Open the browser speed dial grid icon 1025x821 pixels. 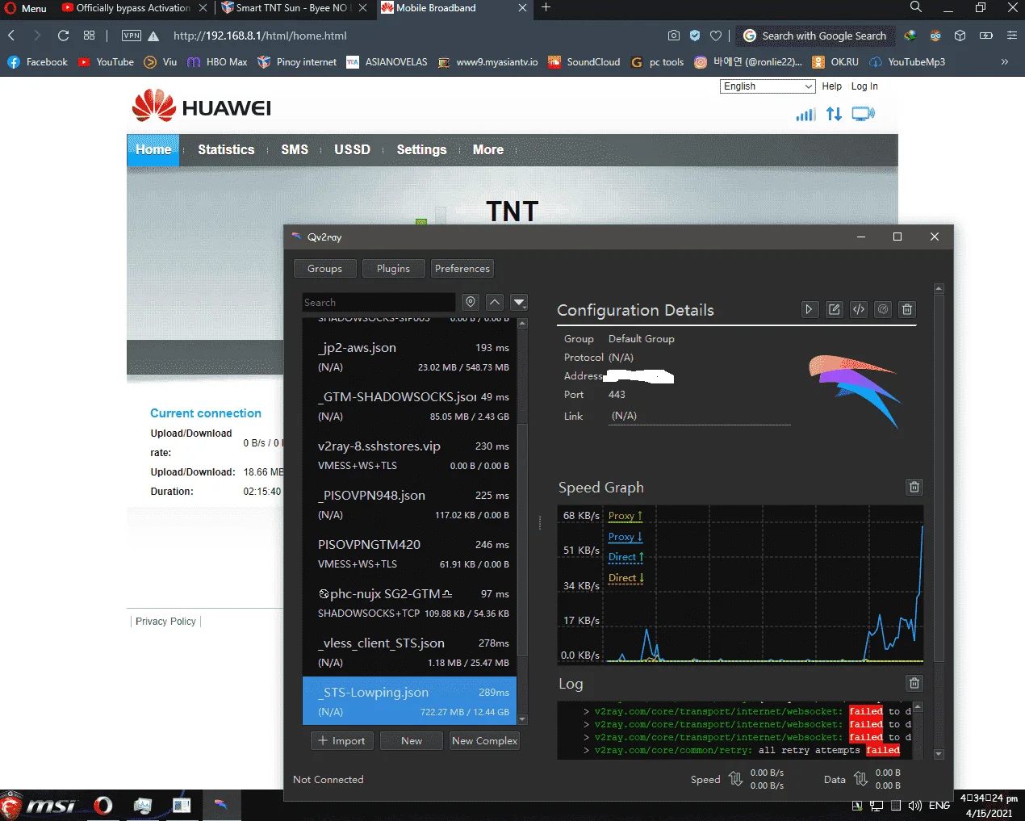click(x=89, y=36)
